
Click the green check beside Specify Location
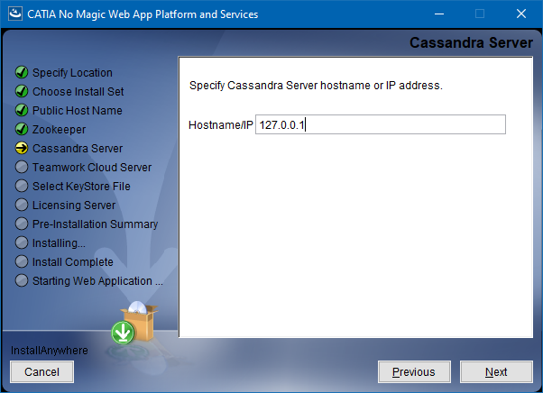tap(22, 73)
